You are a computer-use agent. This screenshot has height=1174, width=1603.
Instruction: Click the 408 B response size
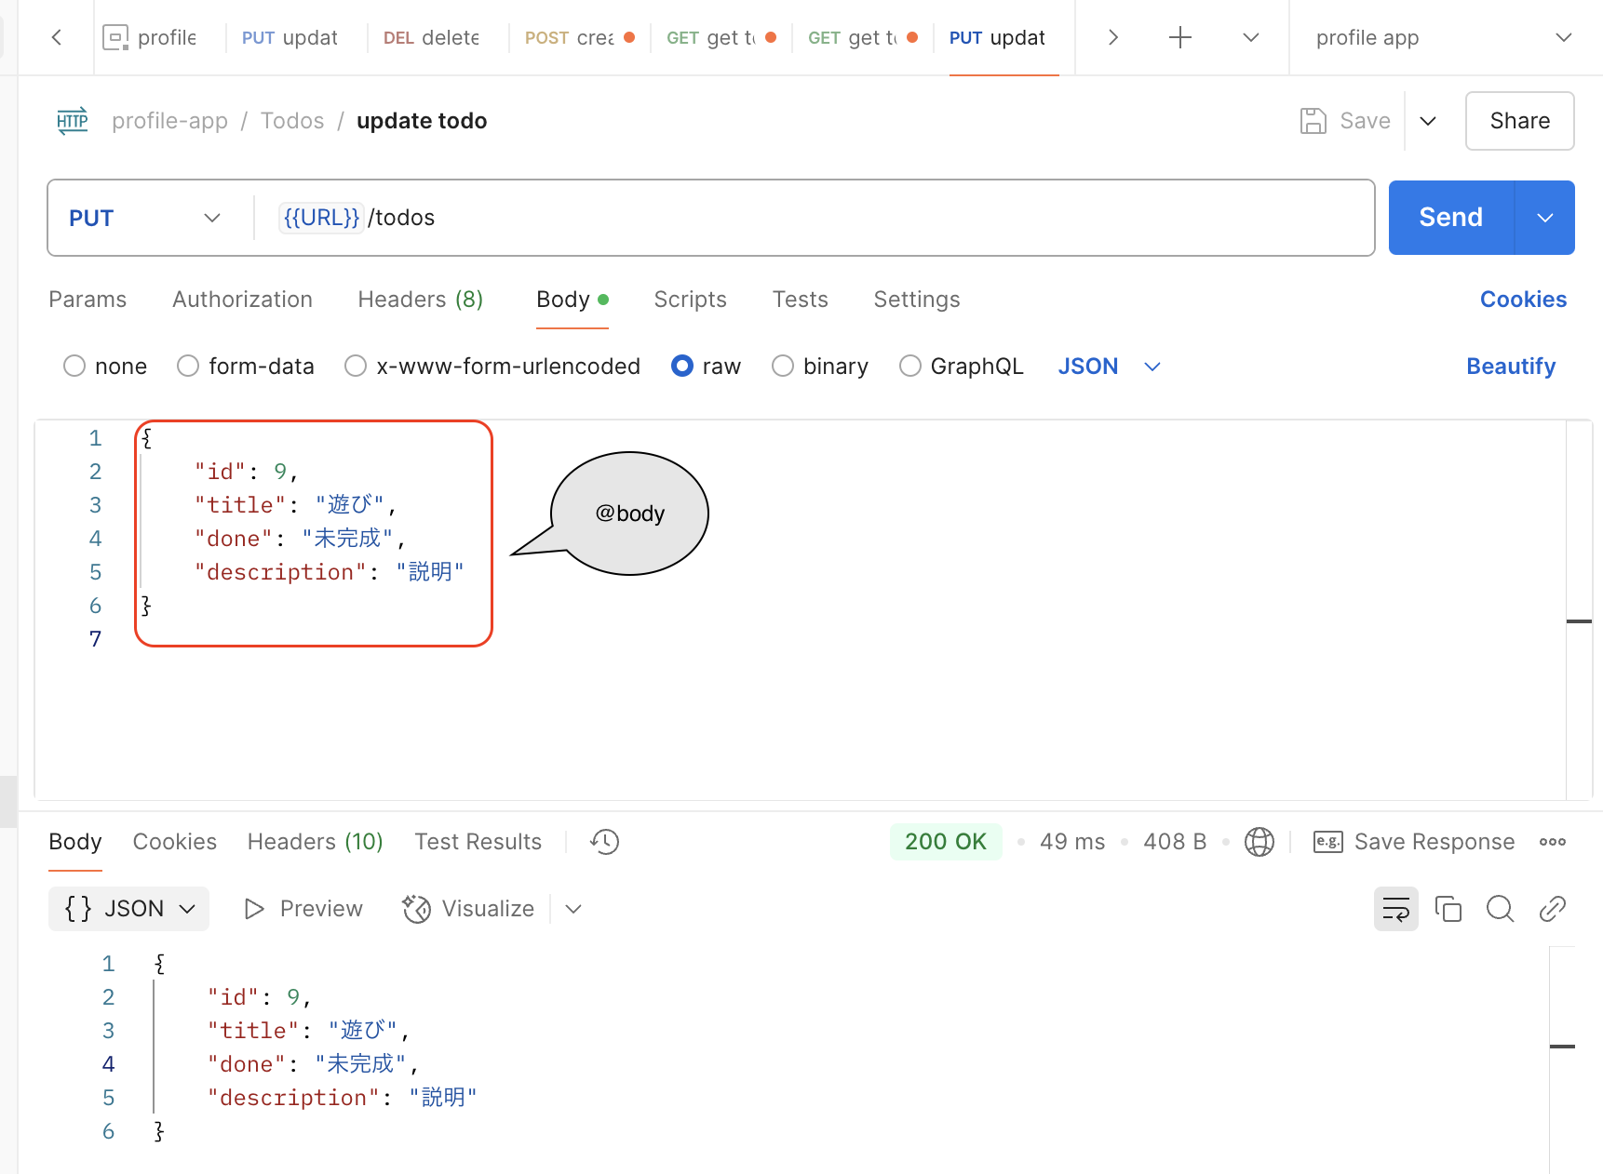tap(1175, 842)
